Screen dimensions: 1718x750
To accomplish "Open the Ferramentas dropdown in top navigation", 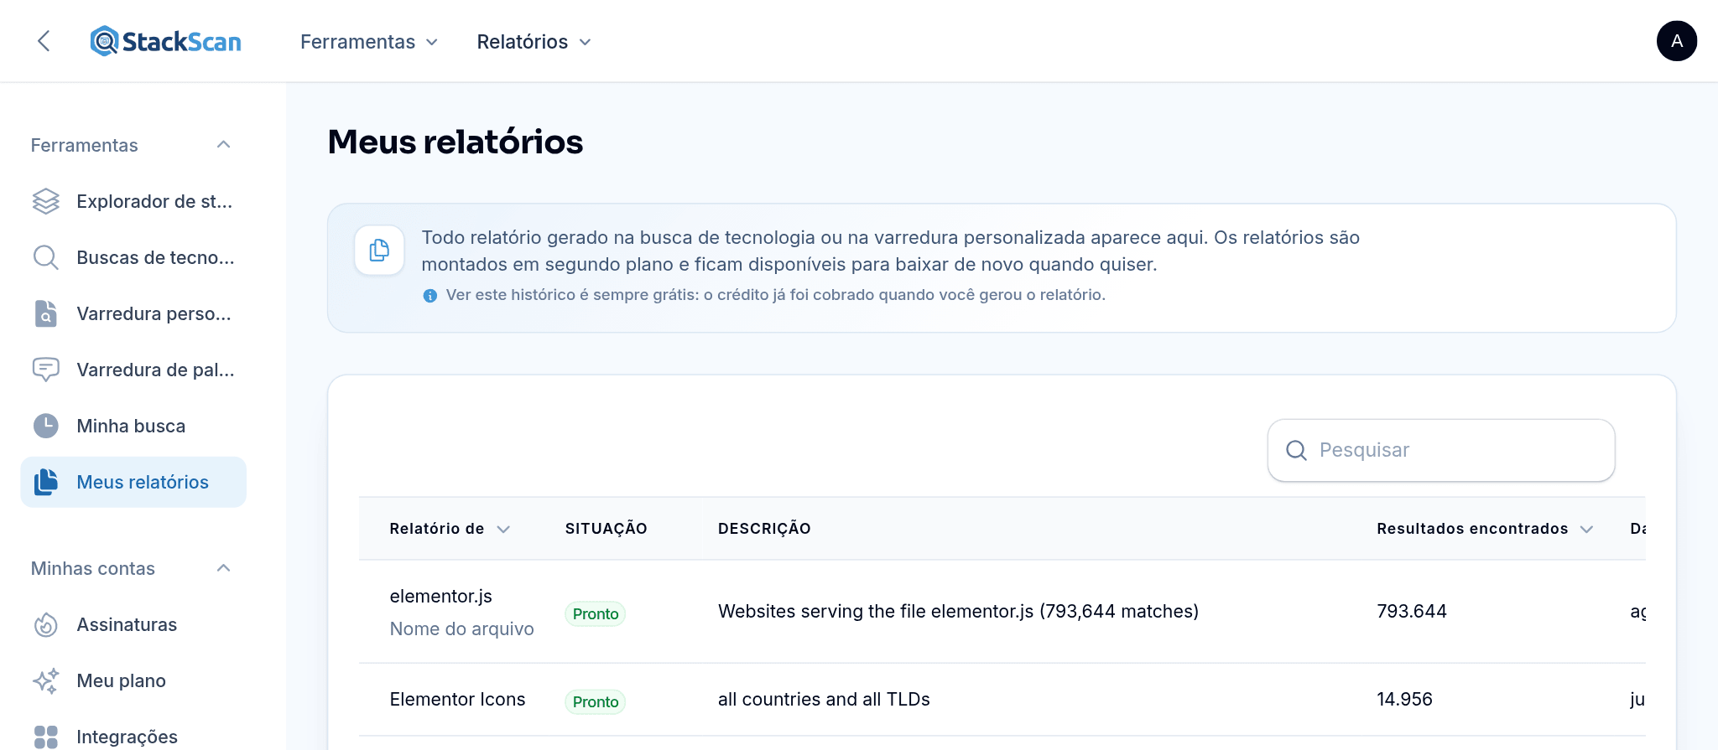I will (x=369, y=42).
